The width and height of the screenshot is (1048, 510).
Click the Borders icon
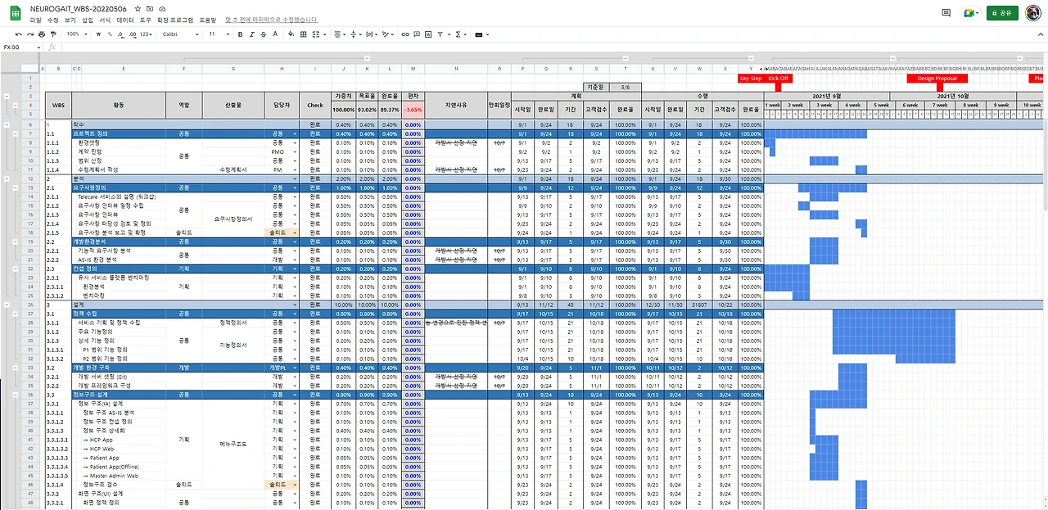tap(303, 34)
